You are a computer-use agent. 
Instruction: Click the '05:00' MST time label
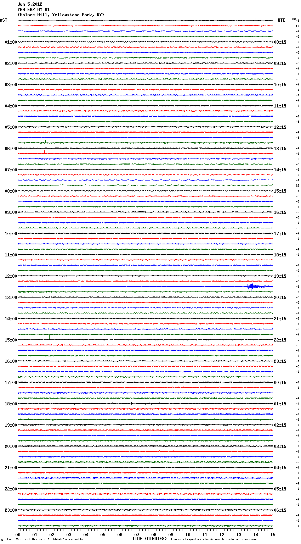click(11, 127)
